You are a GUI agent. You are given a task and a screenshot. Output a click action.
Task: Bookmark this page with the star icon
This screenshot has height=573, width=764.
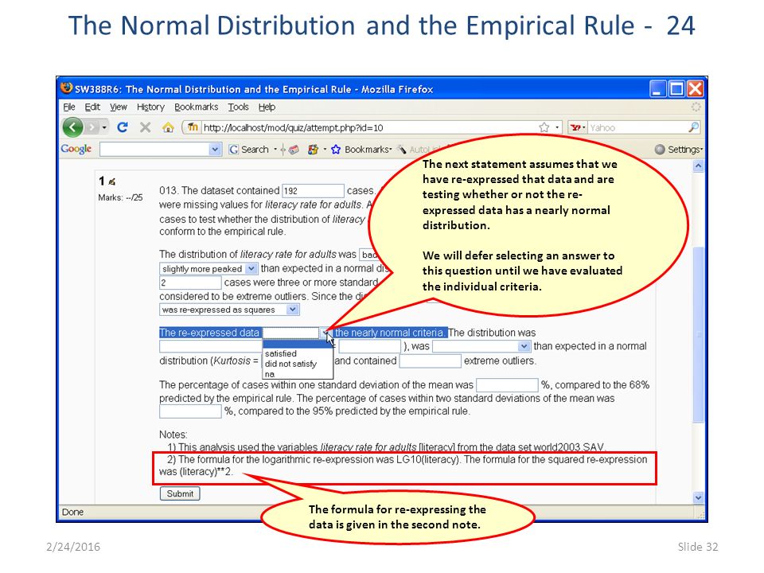[x=544, y=127]
